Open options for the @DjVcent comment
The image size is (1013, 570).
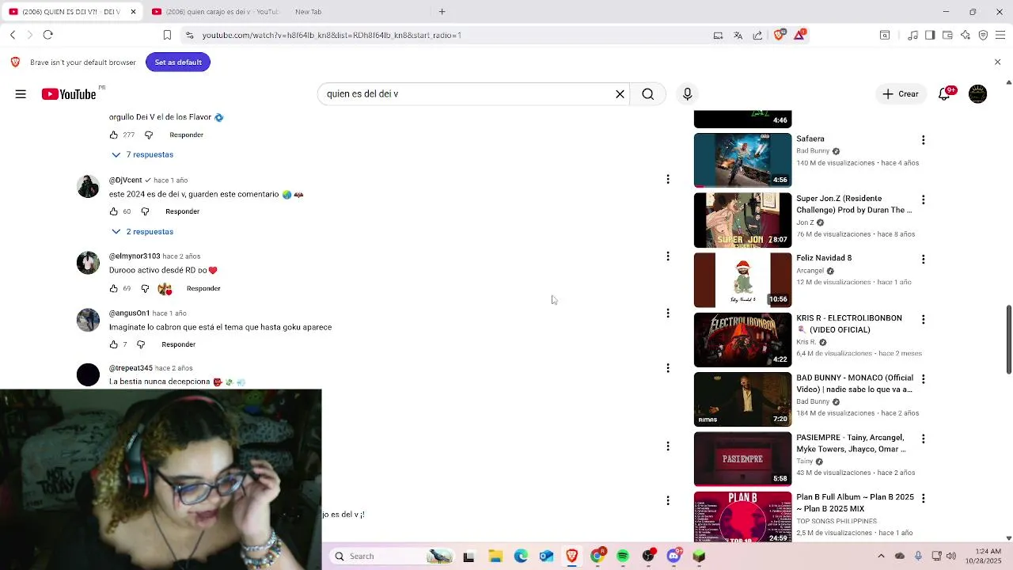click(668, 180)
